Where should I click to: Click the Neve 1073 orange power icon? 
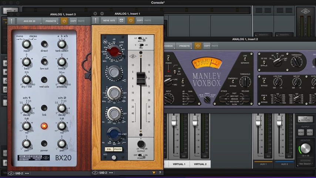tap(131, 20)
